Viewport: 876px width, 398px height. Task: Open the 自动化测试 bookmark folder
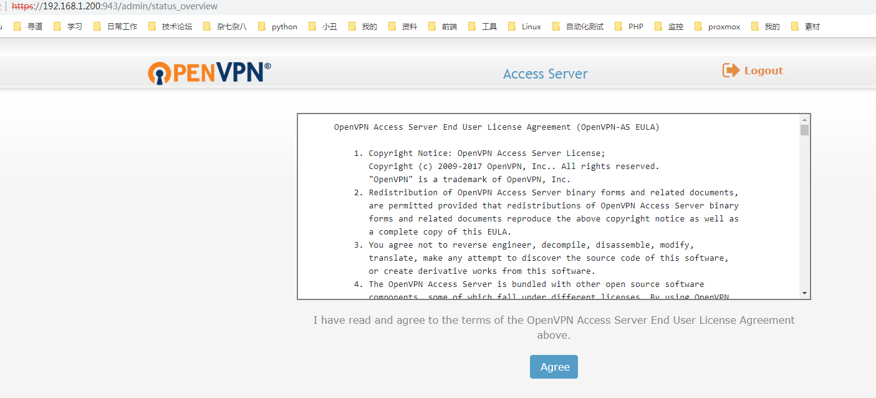(x=578, y=27)
